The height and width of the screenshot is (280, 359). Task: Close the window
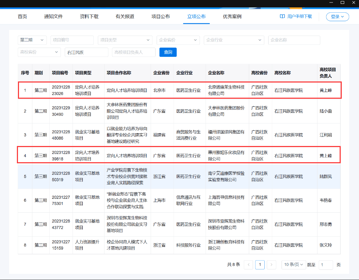(353, 3)
